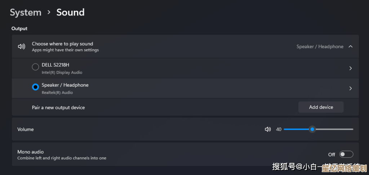Image resolution: width=369 pixels, height=175 pixels.
Task: Collapse the output device list with the up chevron
Action: pos(351,46)
